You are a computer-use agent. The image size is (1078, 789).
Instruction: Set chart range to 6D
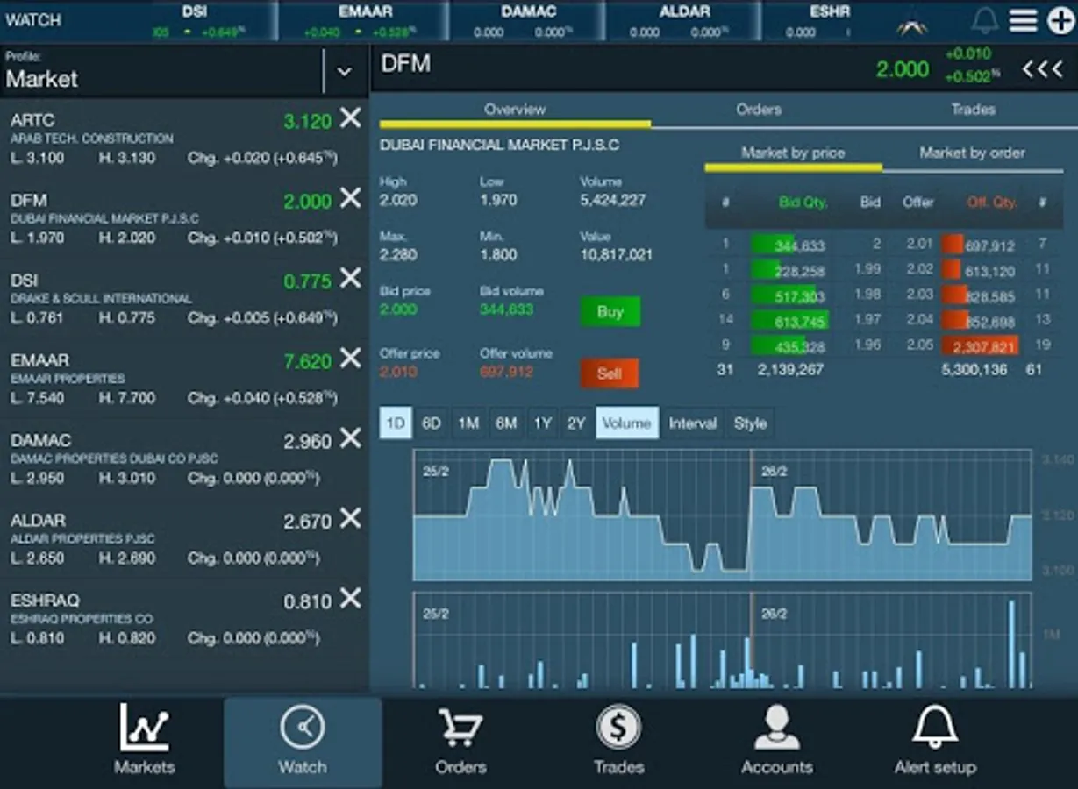click(x=432, y=423)
